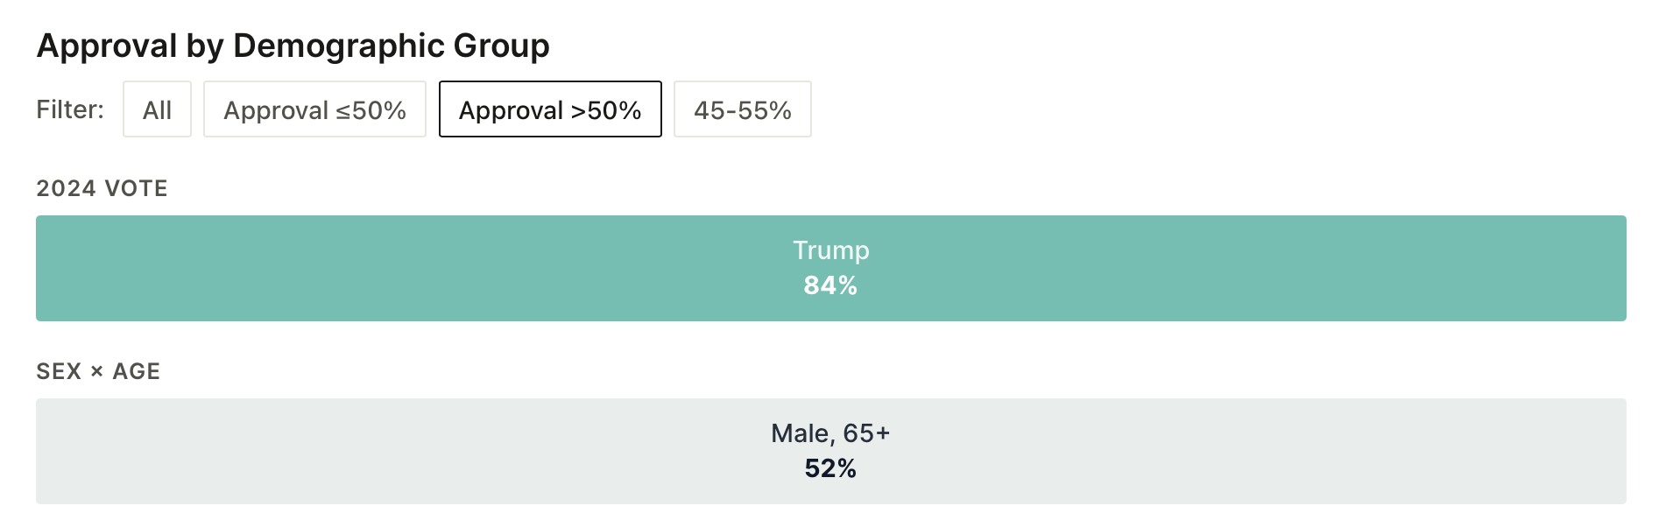The height and width of the screenshot is (520, 1666).
Task: Click the 2024 VOTE section heading
Action: click(102, 188)
